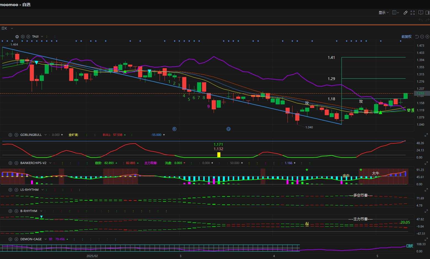Remove the GOBLINGBULL indicator
The height and width of the screenshot is (259, 430).
[16, 135]
